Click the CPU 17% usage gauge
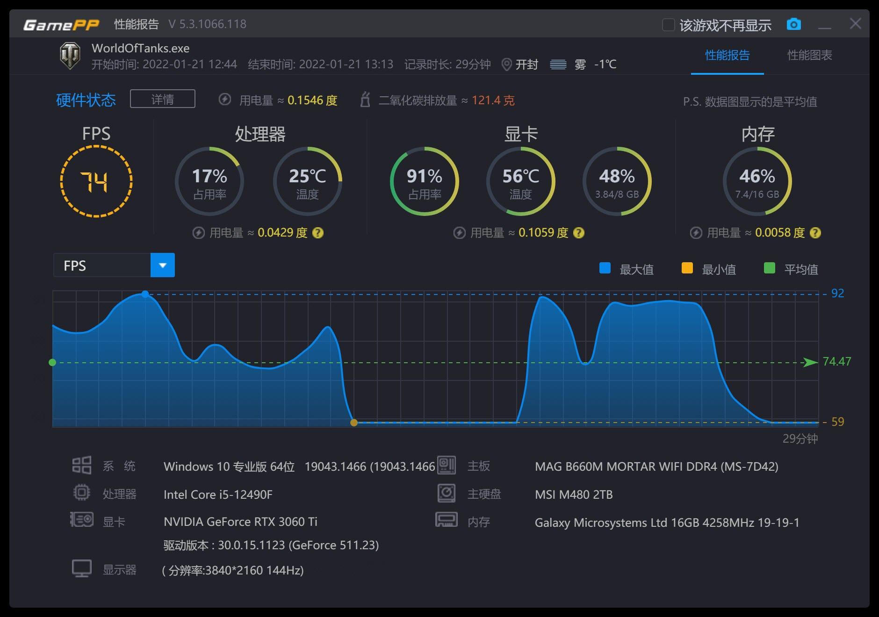Screen dimensions: 879x617 pos(209,181)
